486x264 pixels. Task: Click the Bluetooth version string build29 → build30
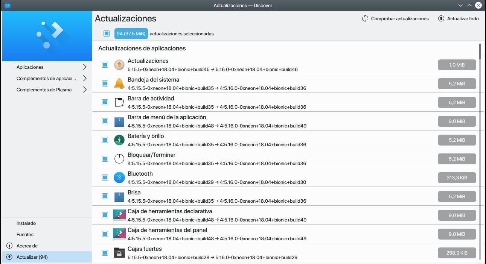point(217,182)
